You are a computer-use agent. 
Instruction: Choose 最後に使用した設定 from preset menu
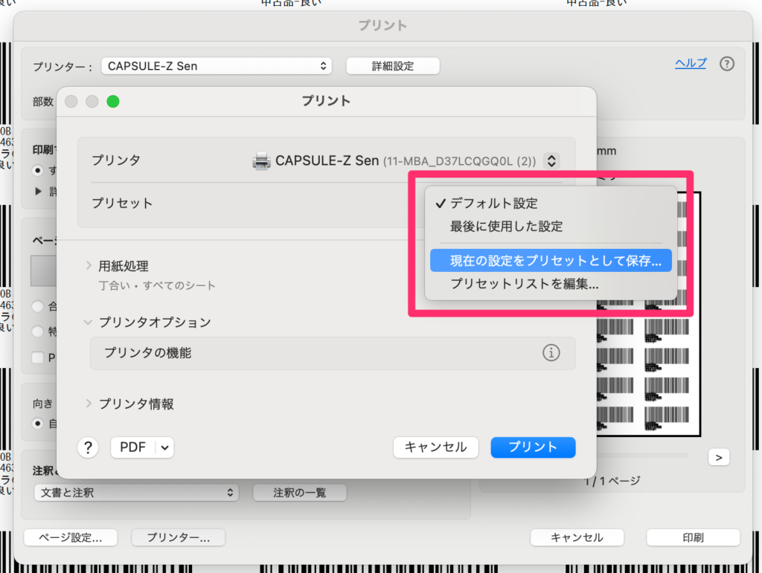506,226
